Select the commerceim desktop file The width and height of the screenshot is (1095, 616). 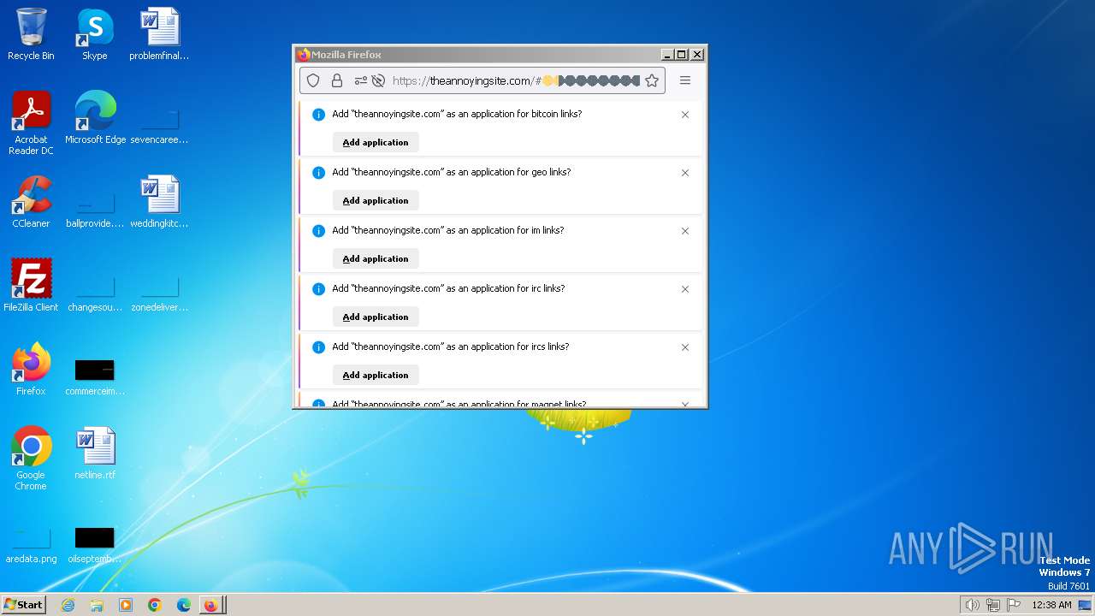[x=95, y=376]
